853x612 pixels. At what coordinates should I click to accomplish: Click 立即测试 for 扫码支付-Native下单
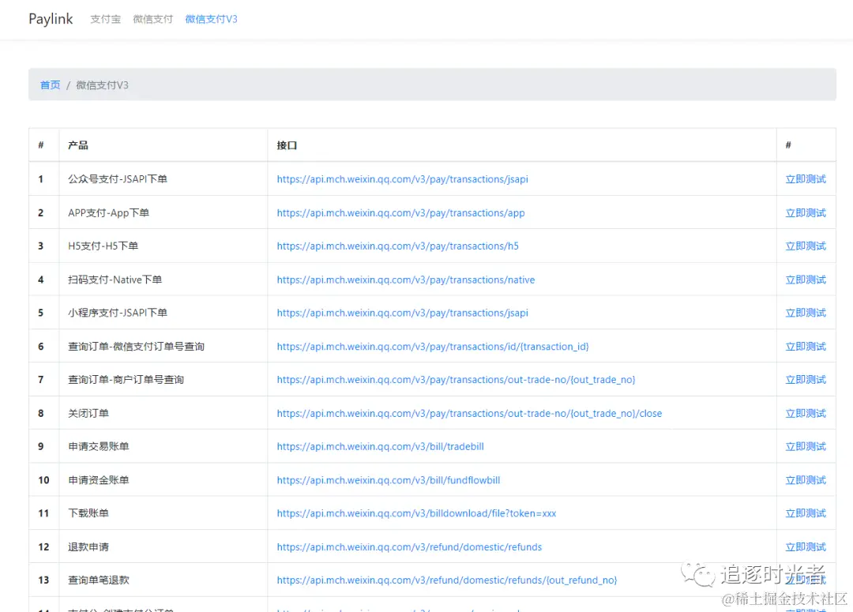tap(805, 279)
